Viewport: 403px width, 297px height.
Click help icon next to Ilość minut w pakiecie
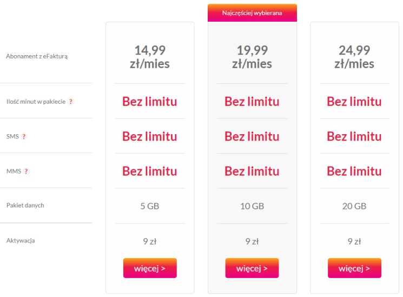coord(70,102)
